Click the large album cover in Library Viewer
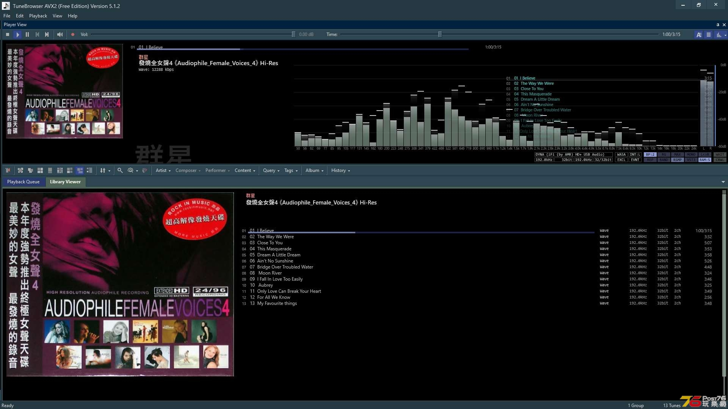The height and width of the screenshot is (409, 728). point(120,284)
